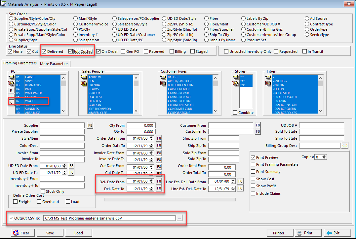Open Billing Group Desc lookup button

345,146
